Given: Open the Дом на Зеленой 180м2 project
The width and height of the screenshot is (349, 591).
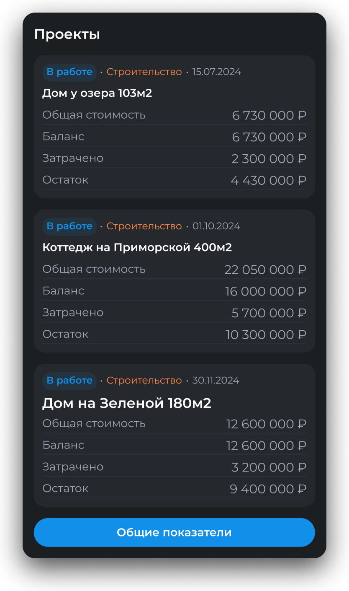Looking at the screenshot, I should pos(126,403).
